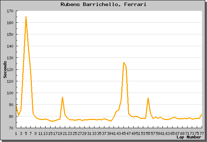The height and width of the screenshot is (142, 207).
Task: Click the lap 45 peak on the orange line
Action: click(124, 62)
